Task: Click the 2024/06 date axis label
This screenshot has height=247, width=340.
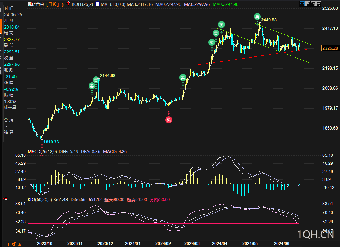Action: pos(281,243)
